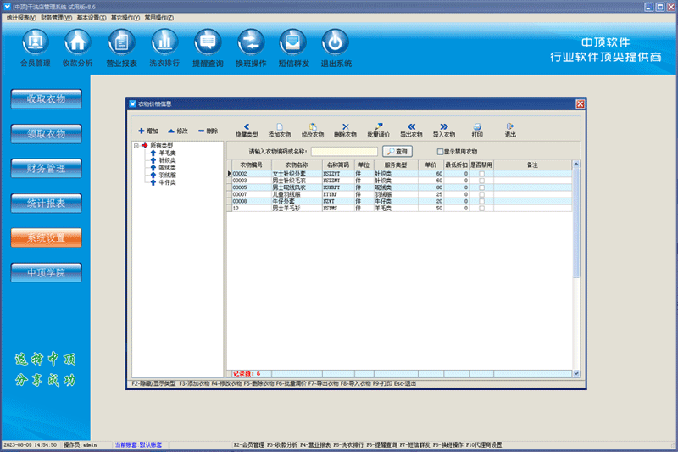Click 退出系统 exit system power icon
678x452 pixels.
pyautogui.click(x=336, y=42)
